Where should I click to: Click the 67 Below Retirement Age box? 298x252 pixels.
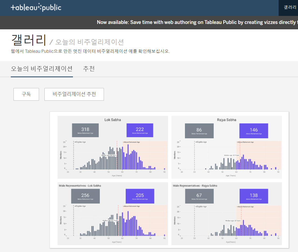[x=199, y=196]
